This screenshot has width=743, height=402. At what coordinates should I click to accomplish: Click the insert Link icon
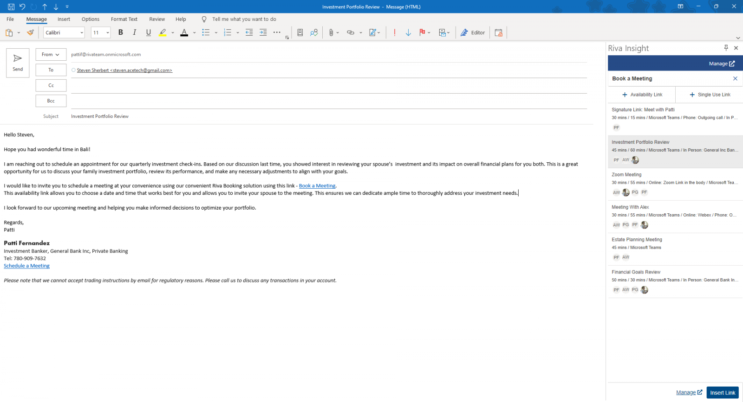tap(351, 32)
